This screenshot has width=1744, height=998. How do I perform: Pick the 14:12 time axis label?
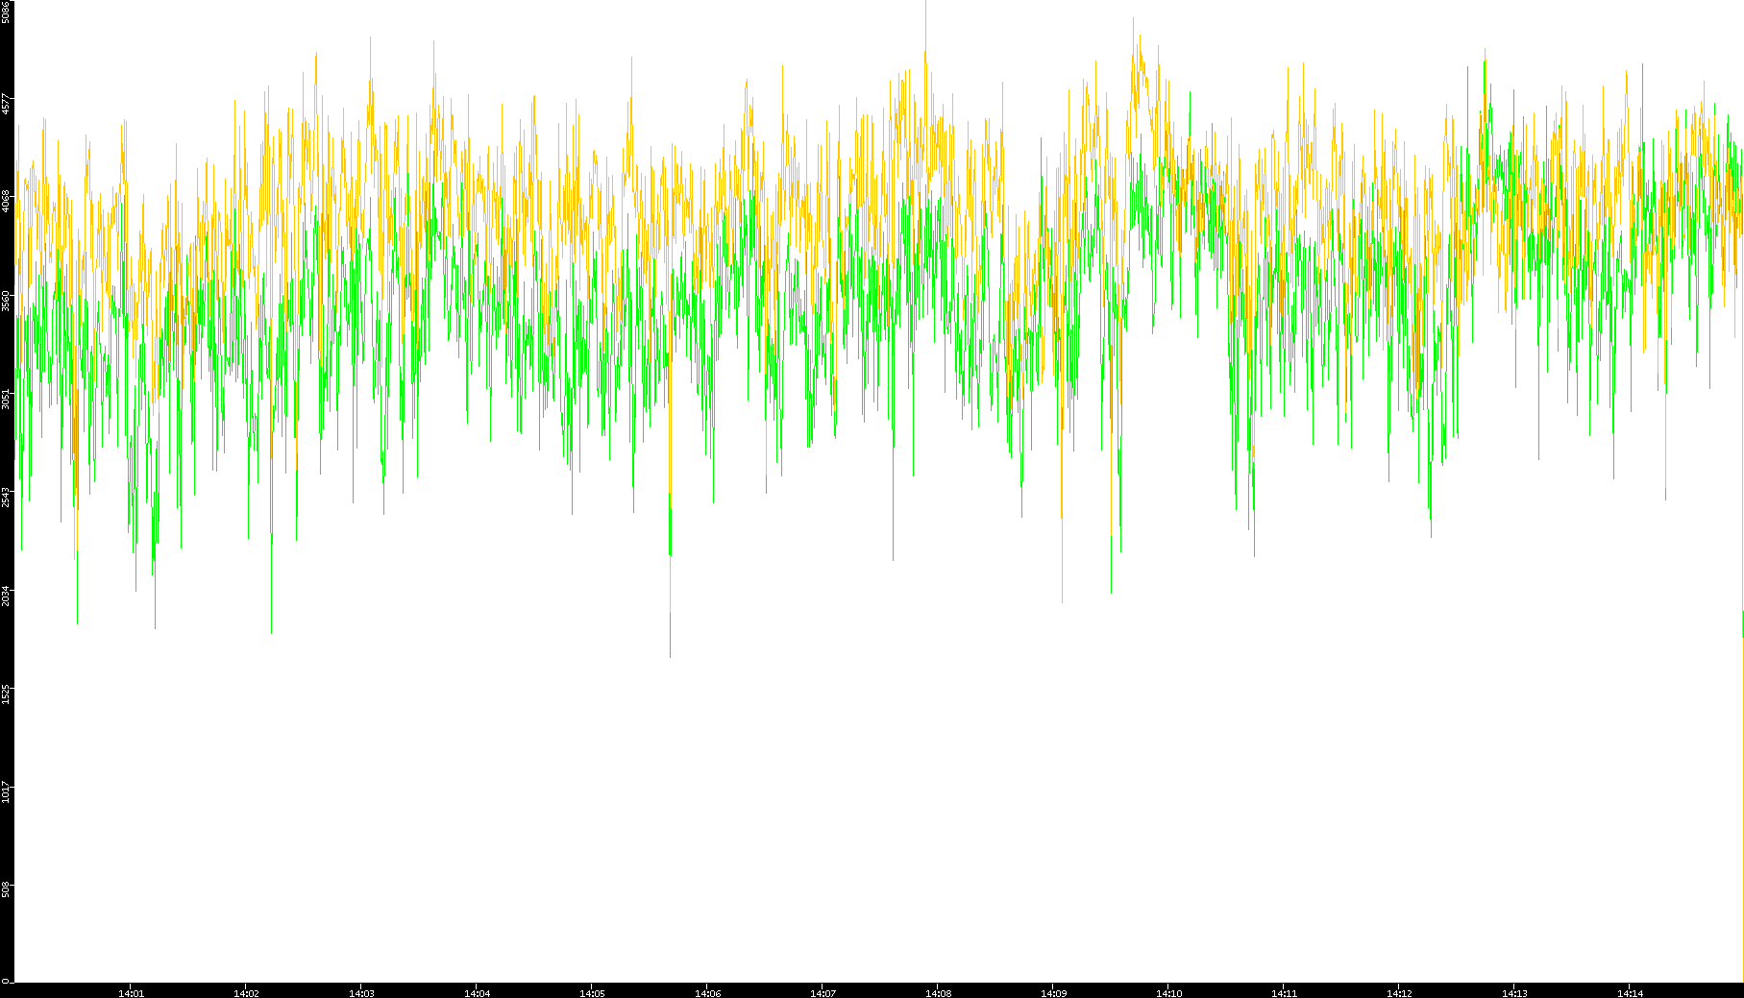(x=1399, y=993)
